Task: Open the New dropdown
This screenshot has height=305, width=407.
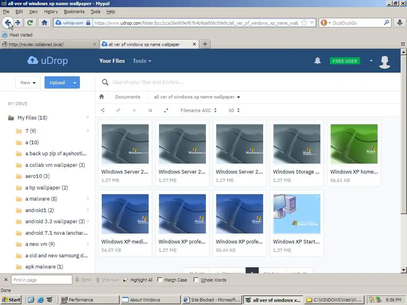Action: coord(28,83)
